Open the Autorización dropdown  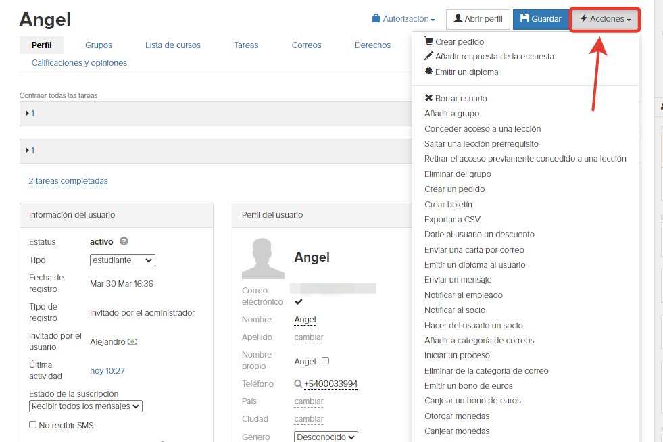403,19
